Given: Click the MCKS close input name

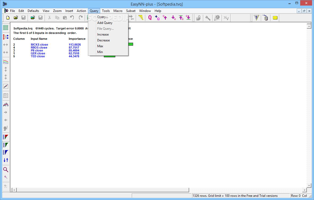Looking at the screenshot, I should pyautogui.click(x=40, y=45).
